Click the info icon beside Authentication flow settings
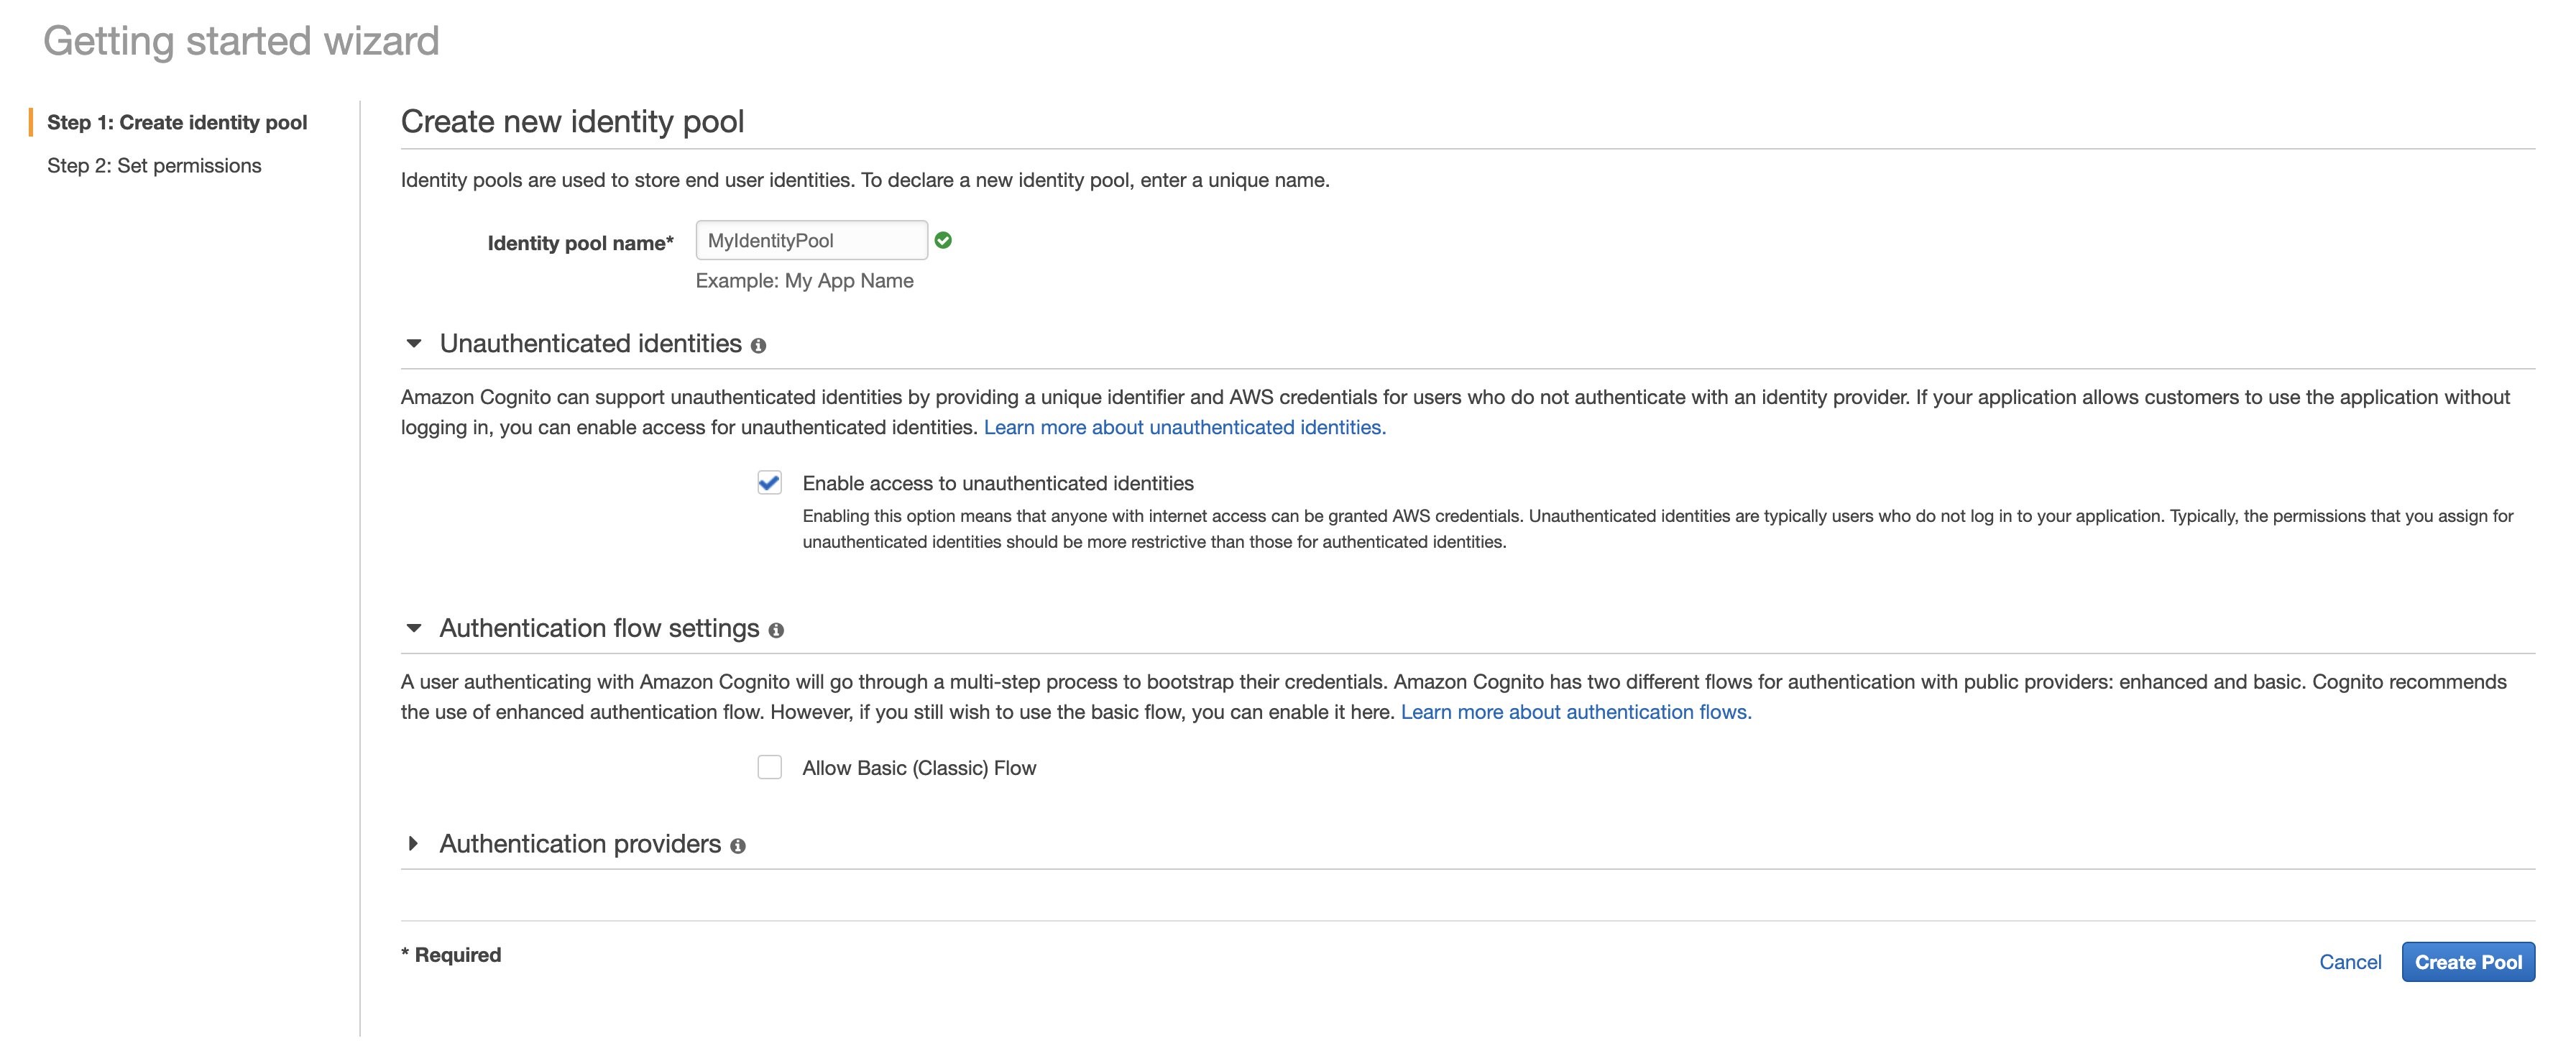Image resolution: width=2576 pixels, height=1051 pixels. [x=776, y=631]
